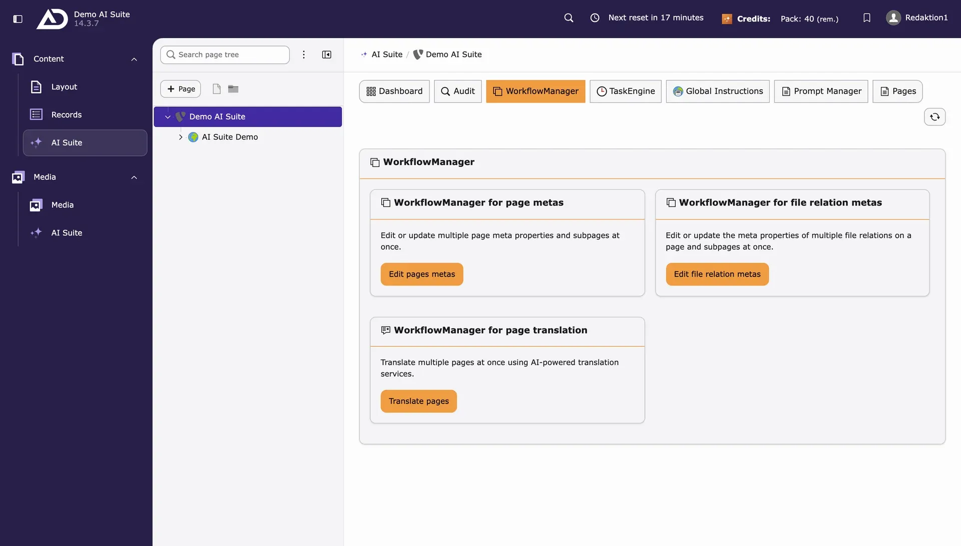Click the AI Suite breadcrumb link
961x546 pixels.
[x=386, y=54]
